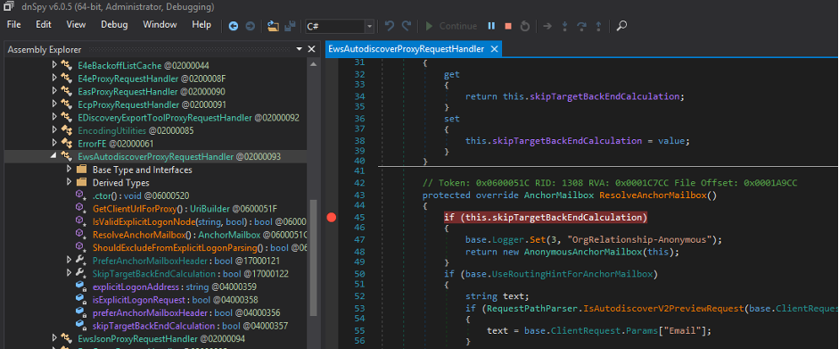The width and height of the screenshot is (839, 349).
Task: Select IsValidExplicitLogonNode method in tree
Action: 199,221
